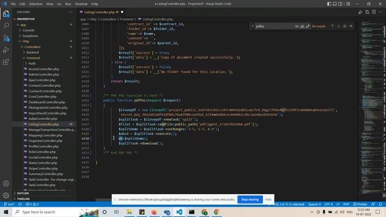Viewport: 386px width, 217px height.
Task: Click Spaces: 4 indentation status item
Action: (x=314, y=204)
